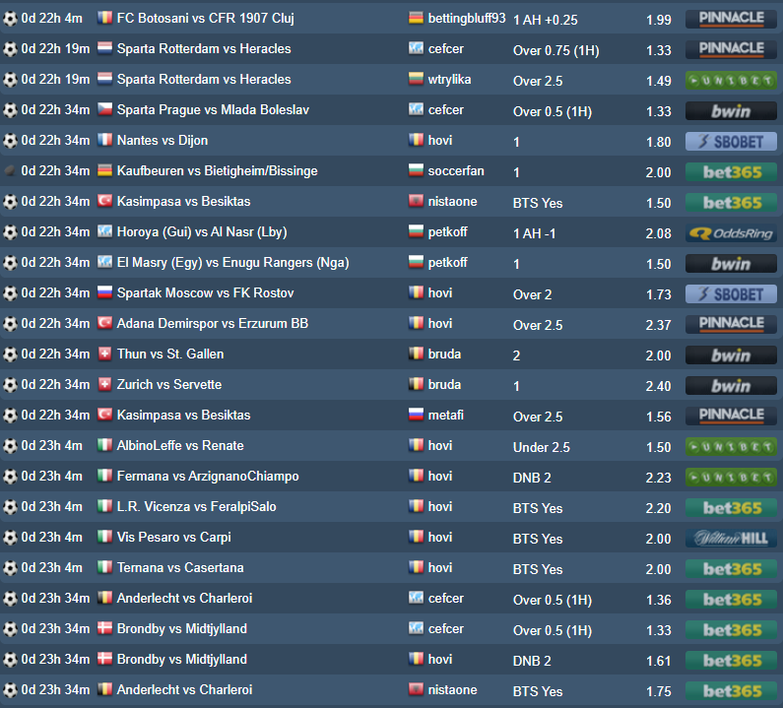Click odds 2.23 in Fermana row
Image resolution: width=783 pixels, height=708 pixels.
pyautogui.click(x=658, y=478)
